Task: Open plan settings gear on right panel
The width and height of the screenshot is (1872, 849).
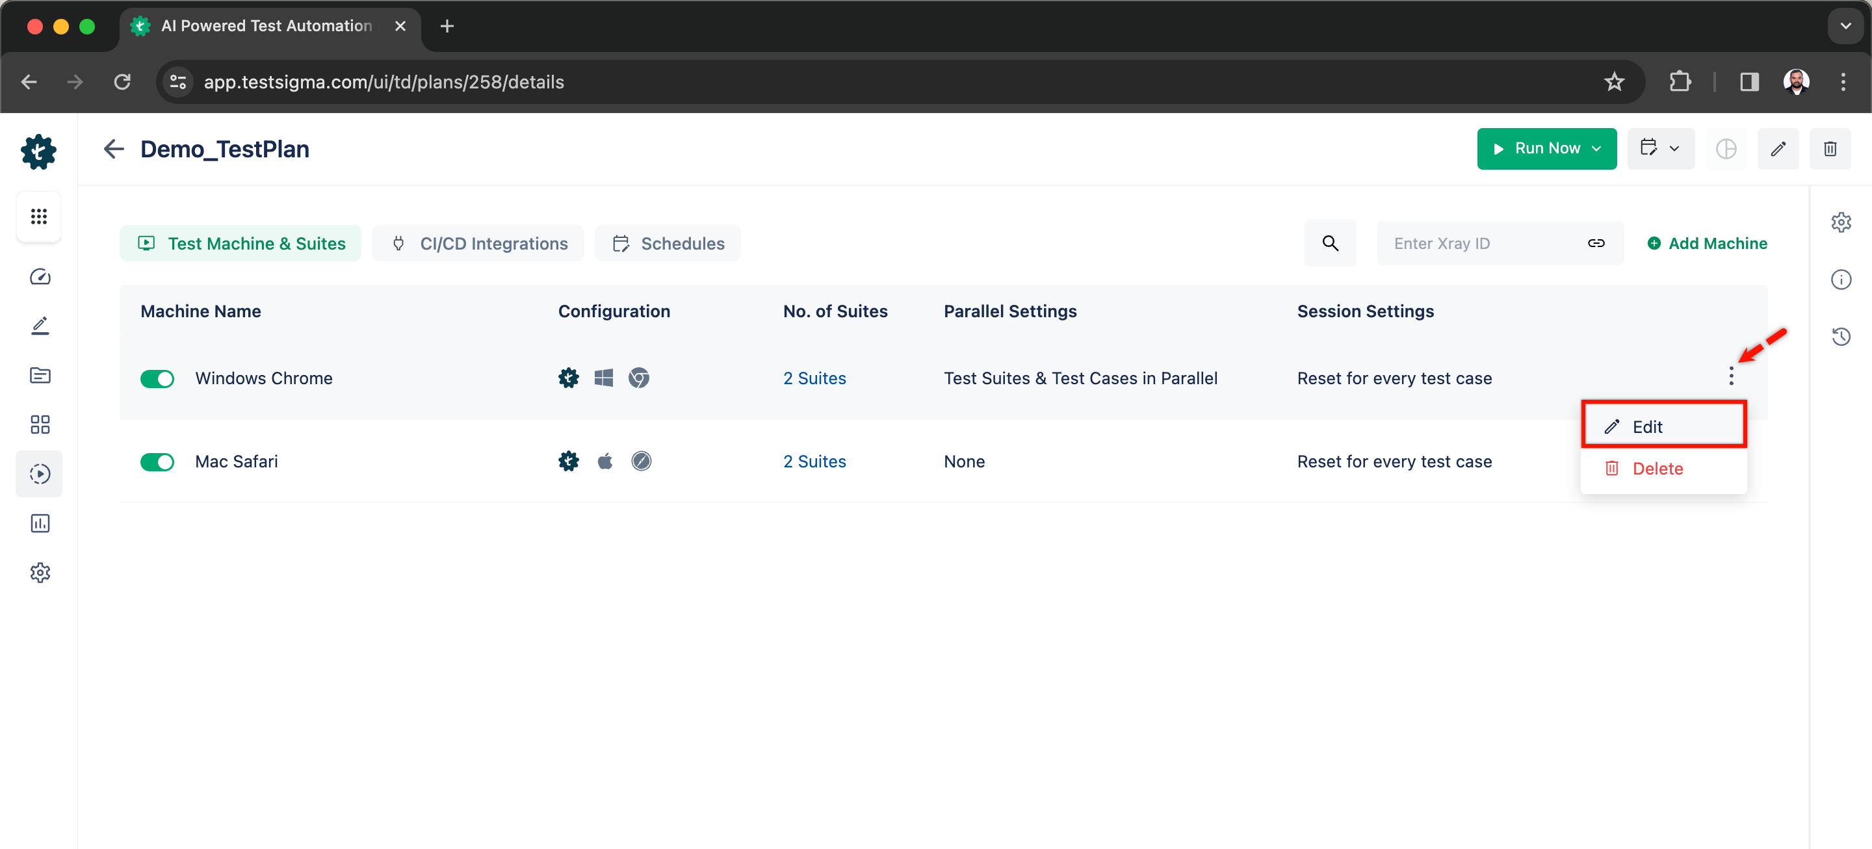Action: pos(1841,222)
